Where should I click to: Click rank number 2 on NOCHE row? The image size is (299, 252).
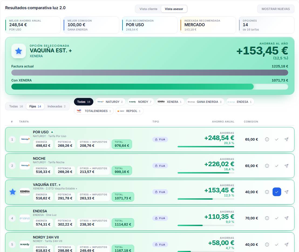click(x=12, y=166)
